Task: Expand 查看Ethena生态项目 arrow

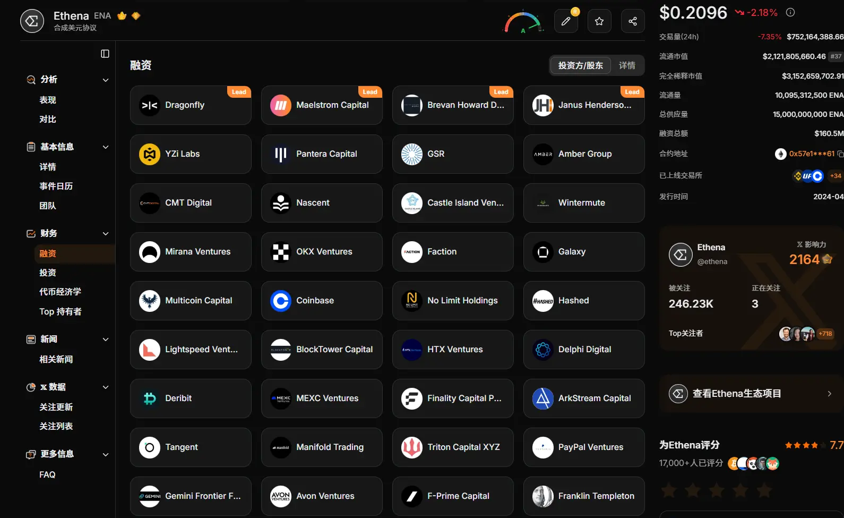Action: [x=829, y=394]
